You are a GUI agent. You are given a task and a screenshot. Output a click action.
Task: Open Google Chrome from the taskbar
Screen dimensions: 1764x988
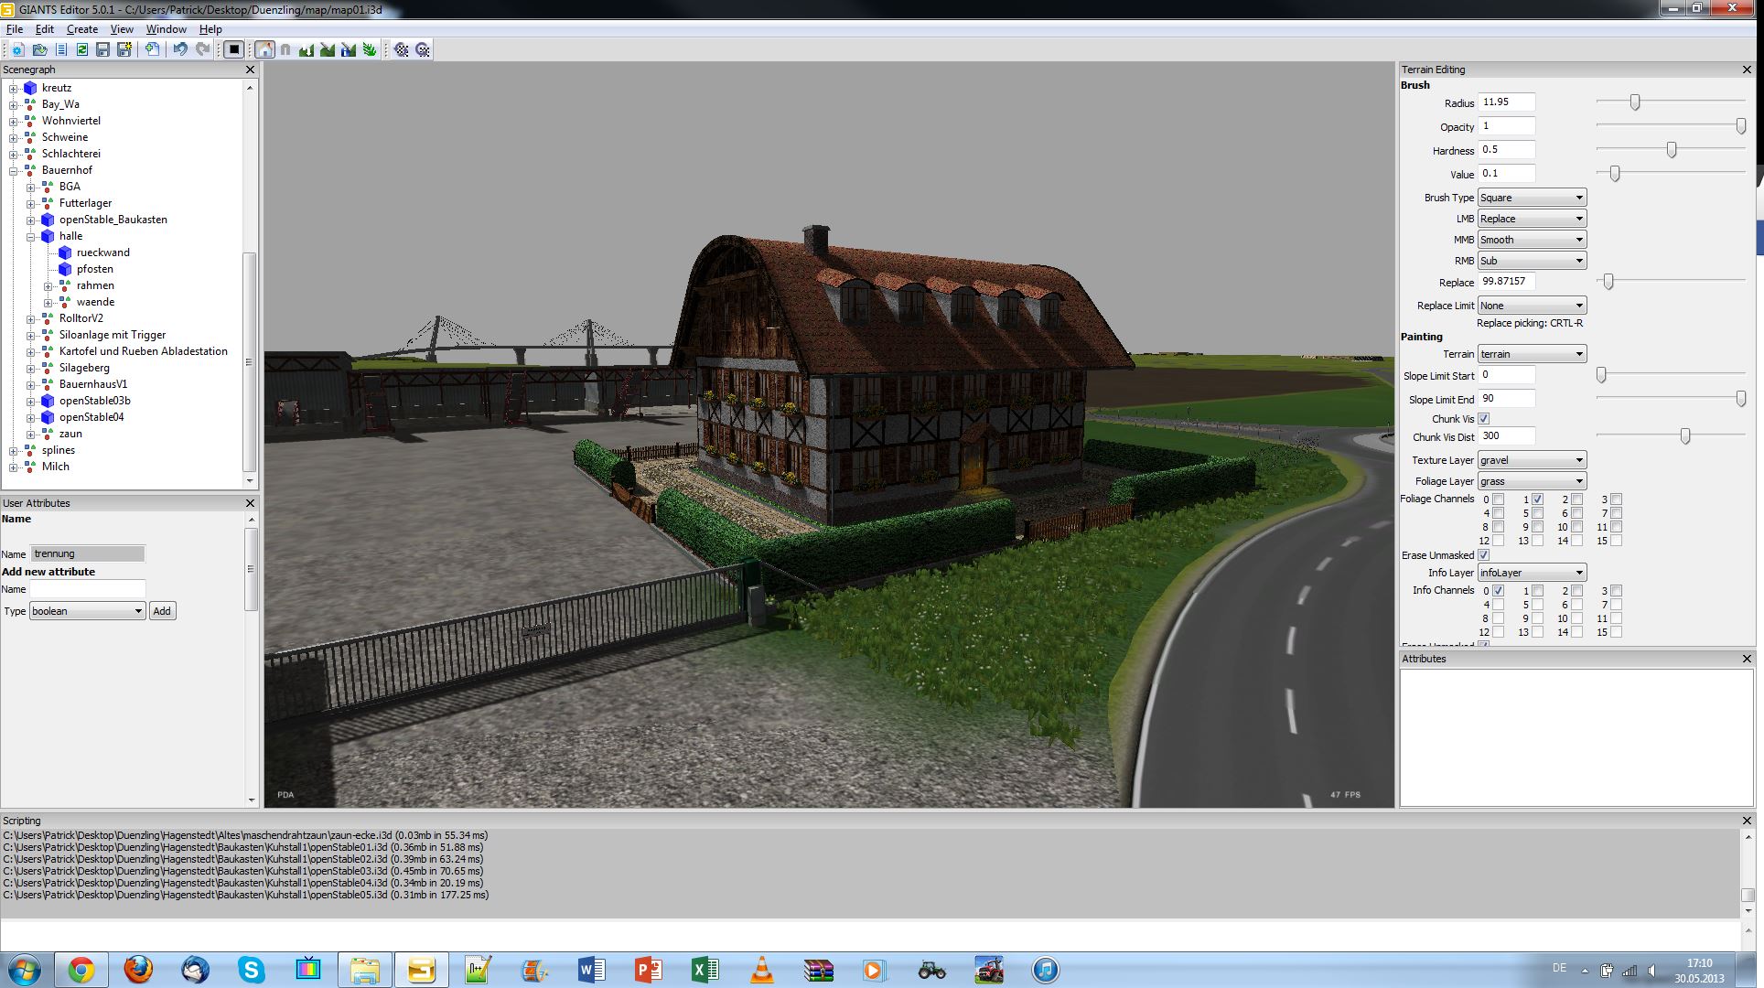click(81, 970)
